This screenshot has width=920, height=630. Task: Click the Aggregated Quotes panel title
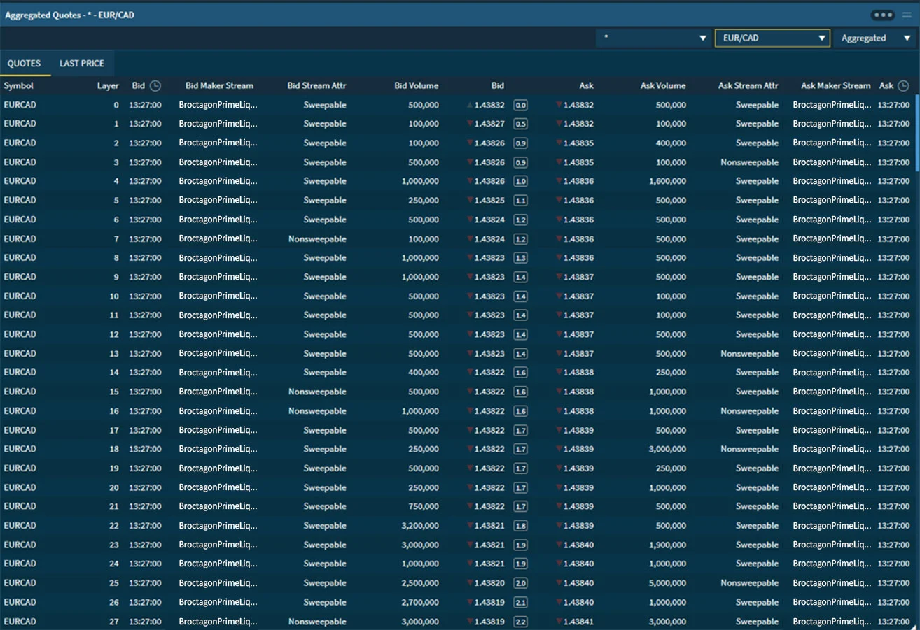pyautogui.click(x=69, y=15)
